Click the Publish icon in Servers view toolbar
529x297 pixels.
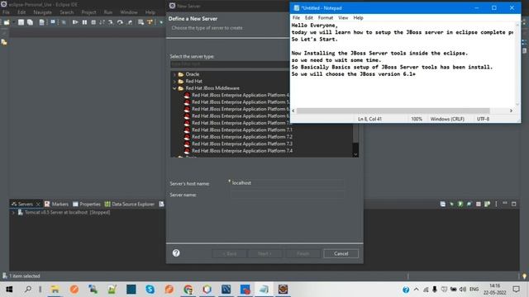coord(487,204)
